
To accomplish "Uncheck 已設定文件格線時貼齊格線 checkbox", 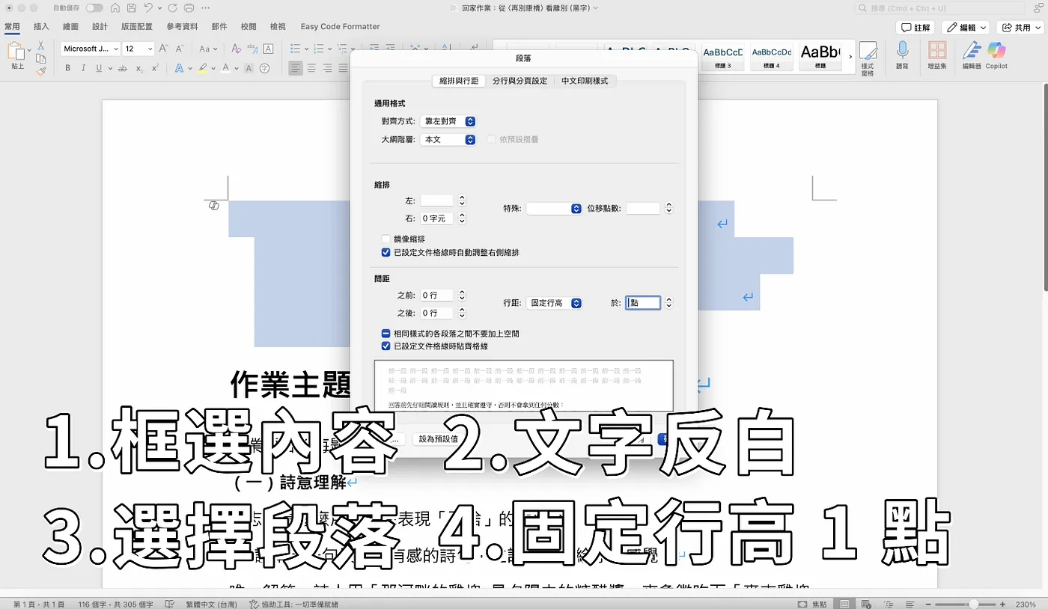I will (386, 346).
